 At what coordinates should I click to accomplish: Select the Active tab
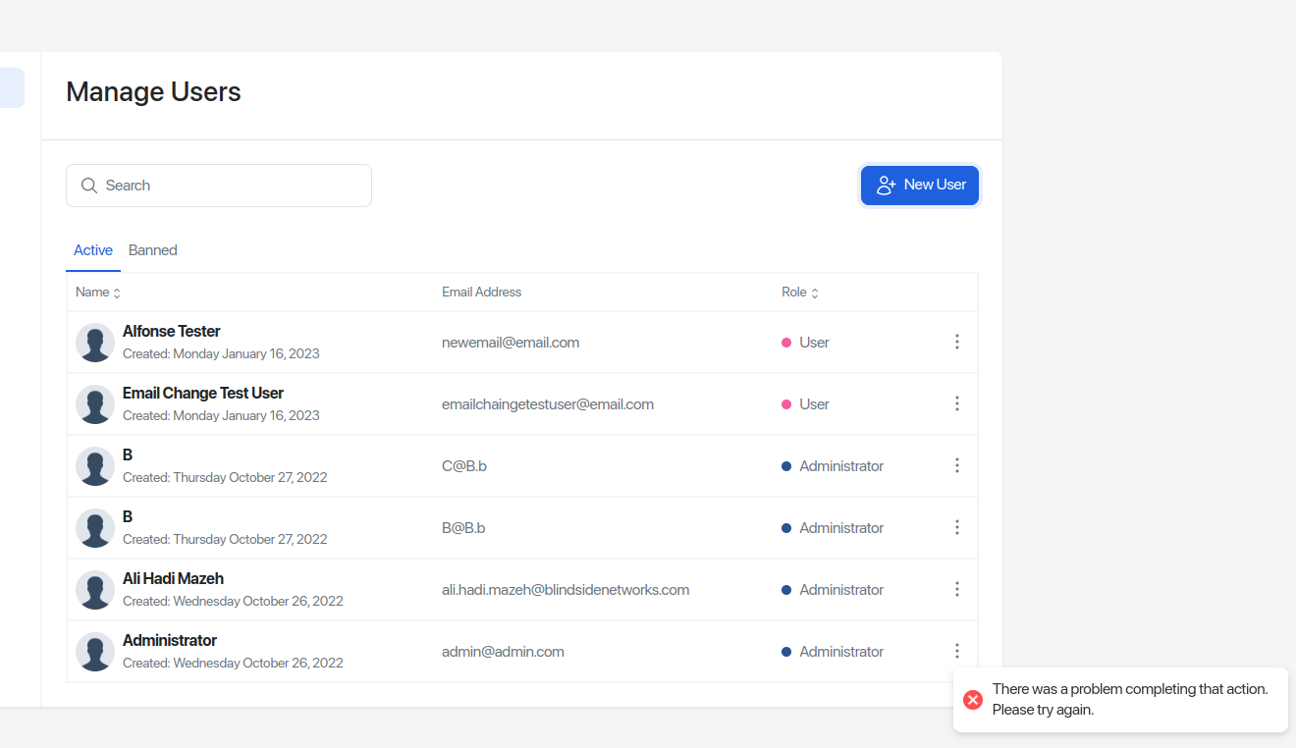pos(92,250)
